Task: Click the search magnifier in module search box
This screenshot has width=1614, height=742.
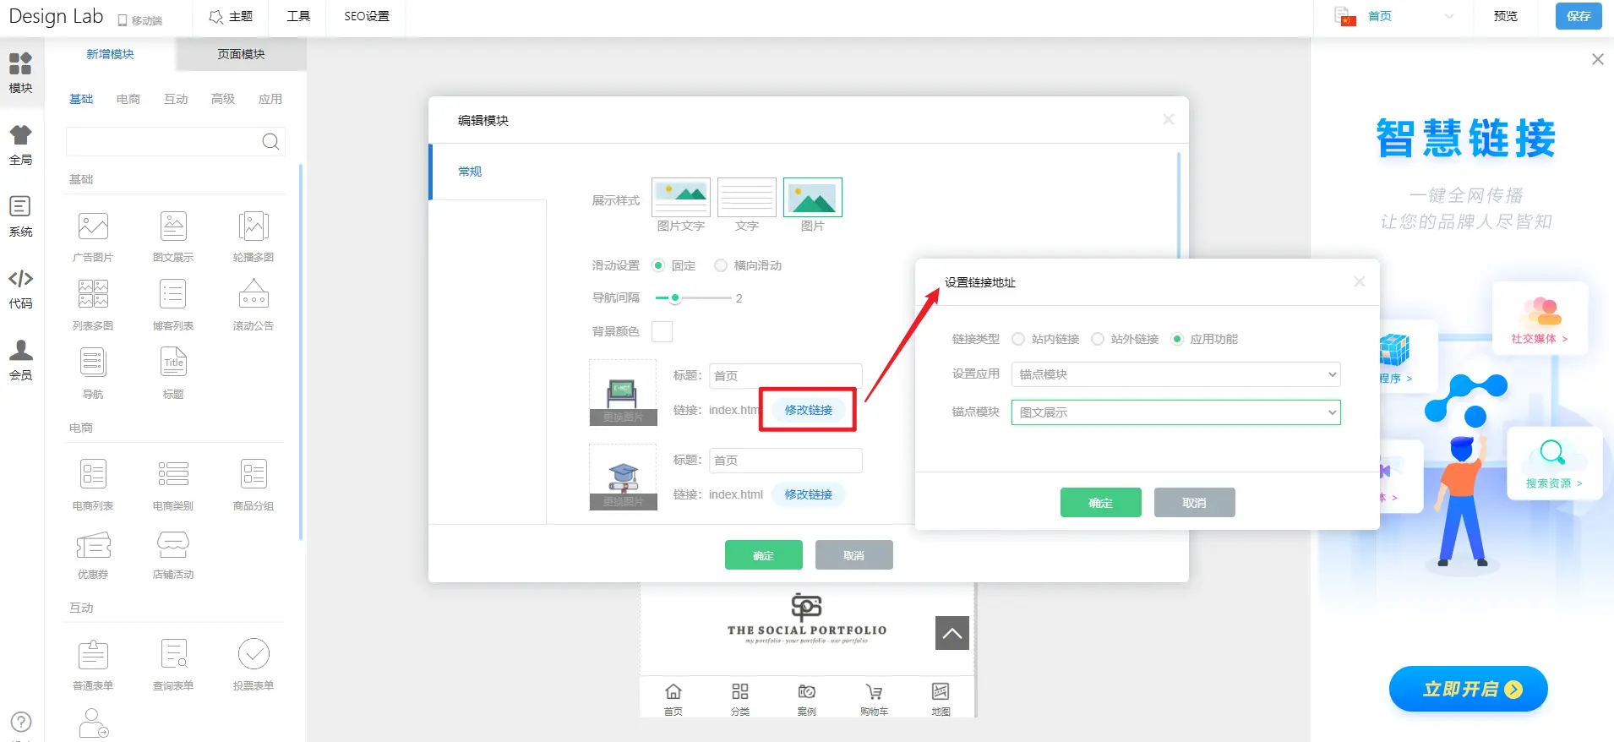Action: (270, 142)
